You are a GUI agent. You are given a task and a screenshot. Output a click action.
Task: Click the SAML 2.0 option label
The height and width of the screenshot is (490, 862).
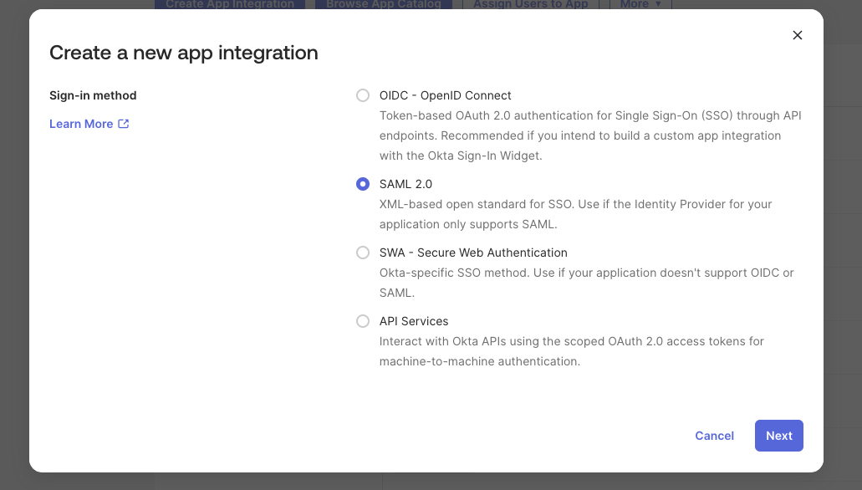click(x=405, y=184)
